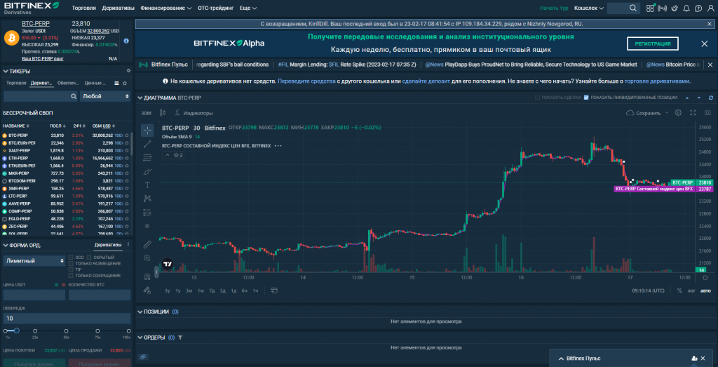Open the apps grid in header
718x367 pixels.
(x=650, y=8)
